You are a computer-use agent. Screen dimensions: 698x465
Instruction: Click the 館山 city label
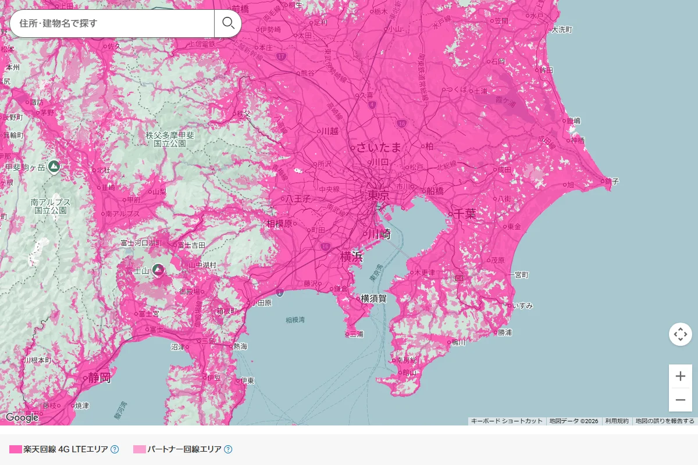pos(411,373)
